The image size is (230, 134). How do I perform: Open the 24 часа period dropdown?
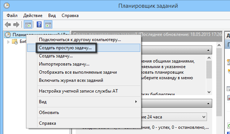(204, 117)
